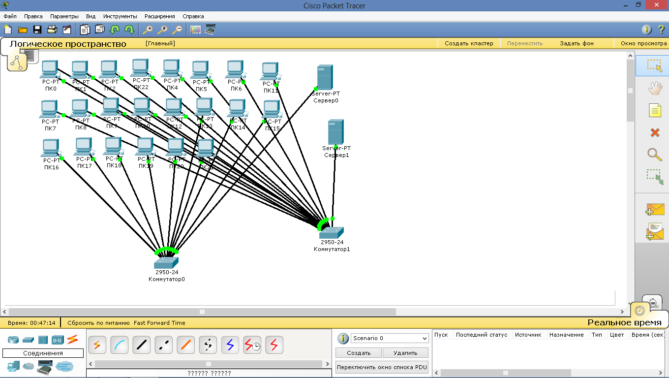Select the Place Note tool
Viewport: 669px width, 378px height.
(x=655, y=110)
